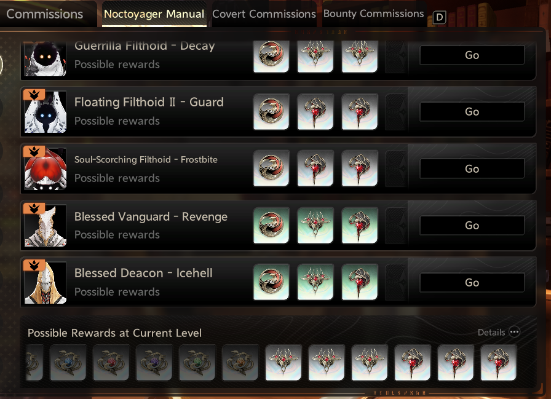Viewport: 551px width, 399px height.
Task: Click Go for Floating Filthoid II - Guard
Action: click(472, 112)
